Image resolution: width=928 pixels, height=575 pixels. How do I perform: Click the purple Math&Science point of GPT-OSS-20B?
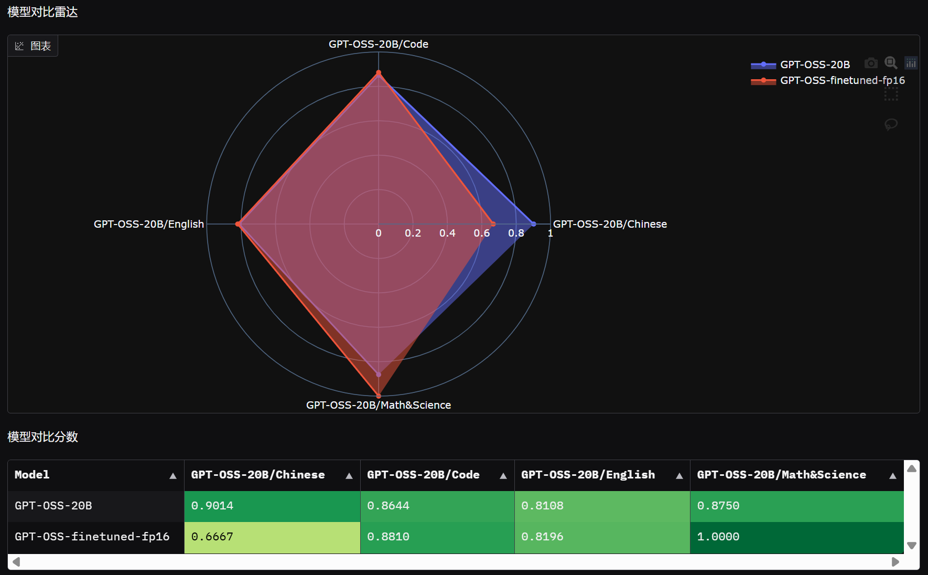[x=379, y=375]
